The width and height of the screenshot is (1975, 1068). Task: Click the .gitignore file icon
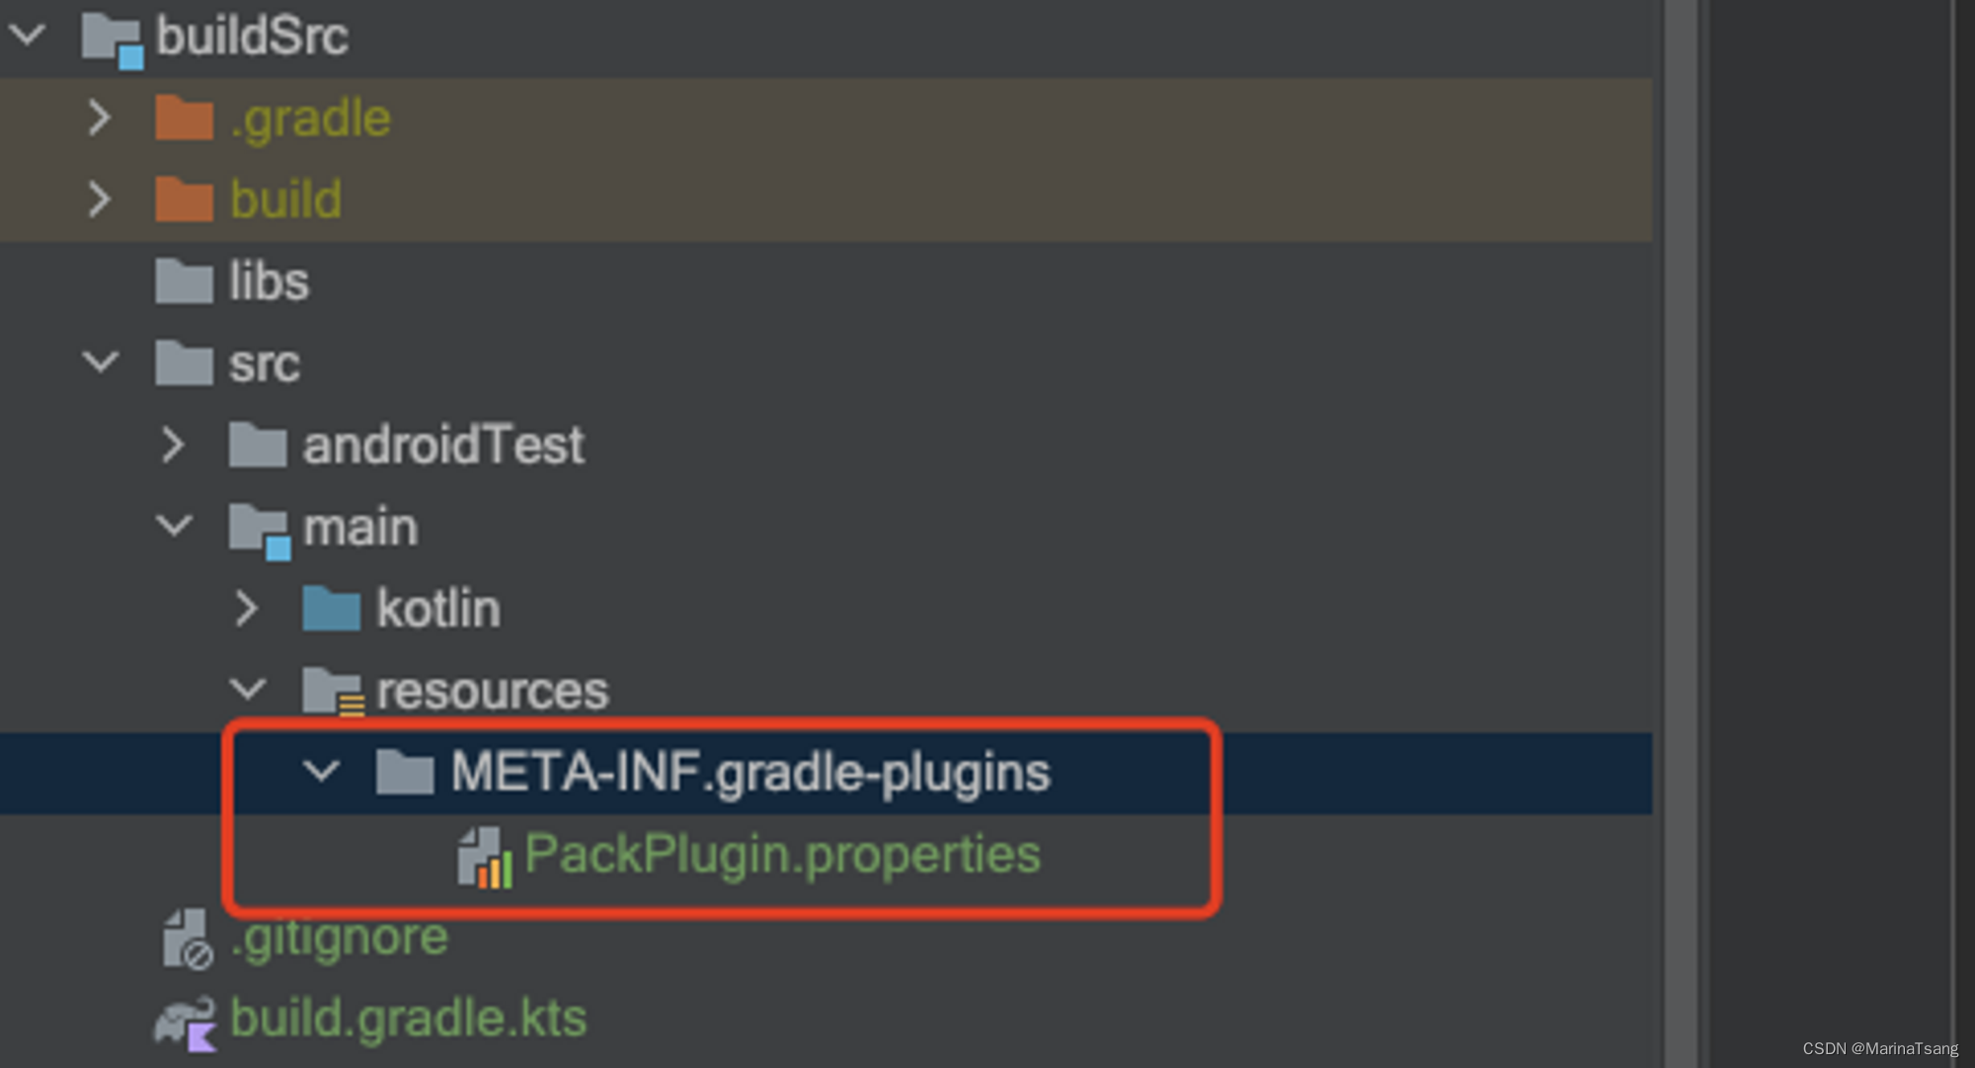[186, 939]
